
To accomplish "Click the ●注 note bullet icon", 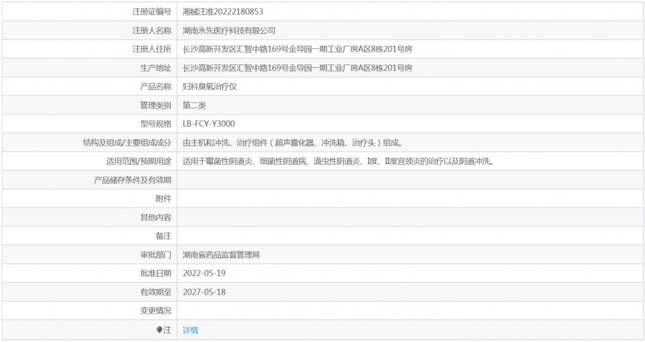I will pos(159,330).
